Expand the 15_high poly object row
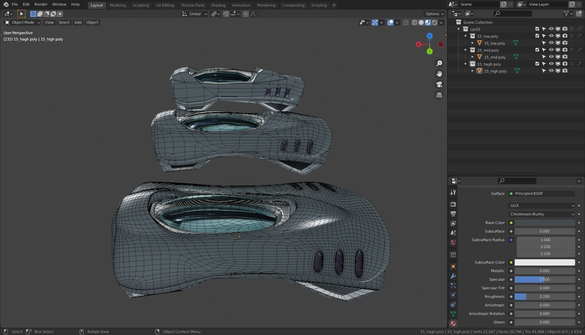Screen dimensions: 585x335 [473, 71]
